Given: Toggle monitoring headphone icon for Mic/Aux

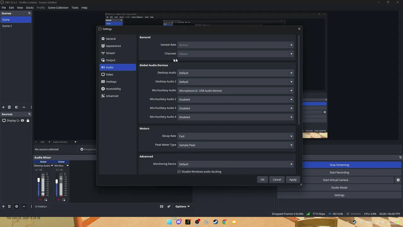Looking at the screenshot, I should pyautogui.click(x=64, y=200).
